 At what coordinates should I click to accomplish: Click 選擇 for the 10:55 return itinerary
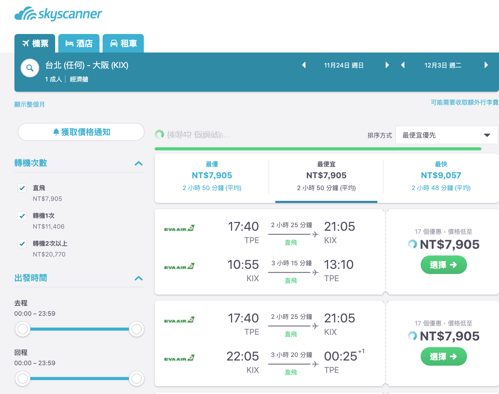444,265
